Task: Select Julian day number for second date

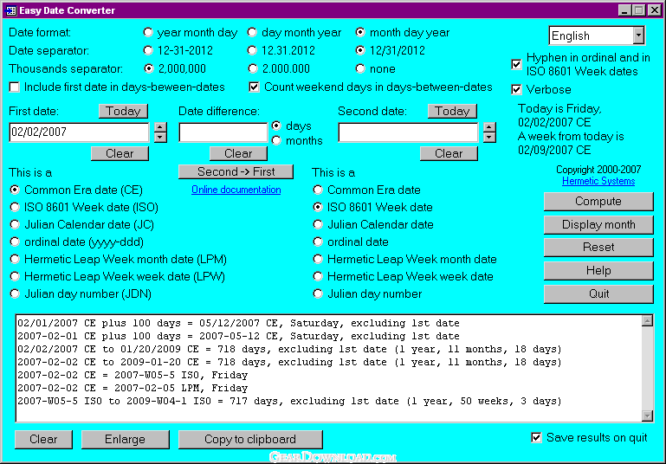Action: pyautogui.click(x=318, y=293)
